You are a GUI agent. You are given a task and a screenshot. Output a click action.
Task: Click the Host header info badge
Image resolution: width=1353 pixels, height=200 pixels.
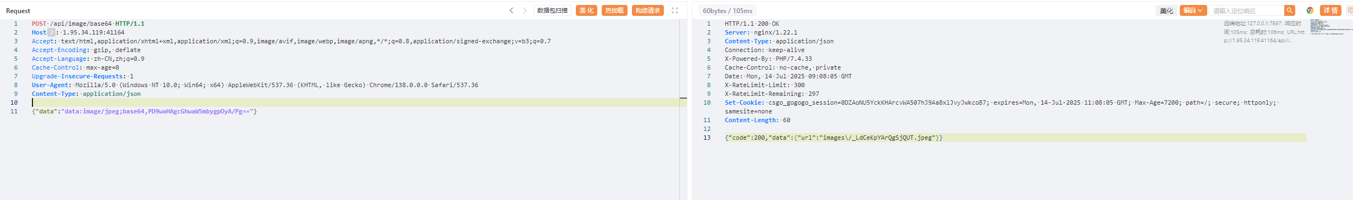coord(51,32)
